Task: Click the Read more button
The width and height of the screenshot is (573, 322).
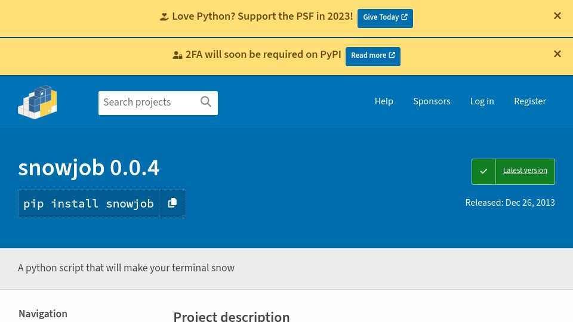Action: pos(372,57)
